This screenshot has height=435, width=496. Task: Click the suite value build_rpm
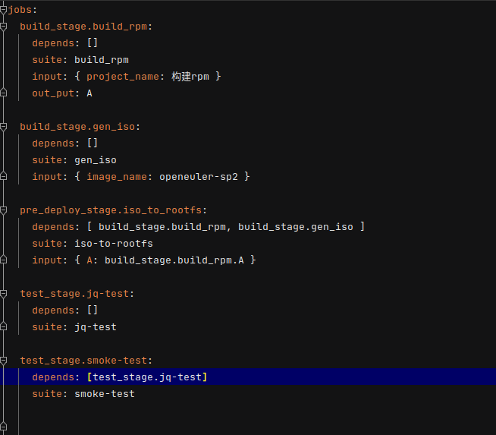tap(102, 60)
